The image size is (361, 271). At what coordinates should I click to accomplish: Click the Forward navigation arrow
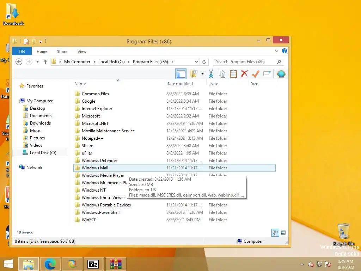tap(29, 62)
